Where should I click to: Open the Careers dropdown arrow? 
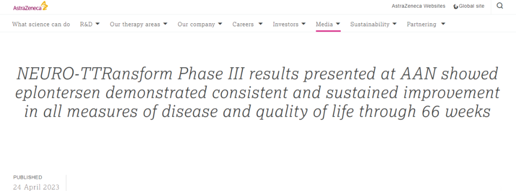point(260,24)
